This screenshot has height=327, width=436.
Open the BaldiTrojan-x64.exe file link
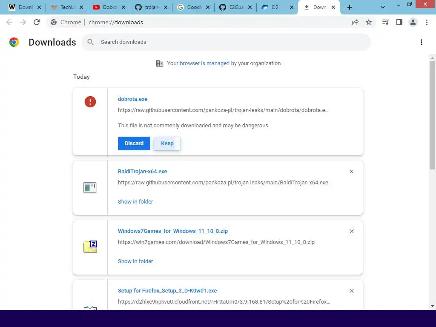142,172
